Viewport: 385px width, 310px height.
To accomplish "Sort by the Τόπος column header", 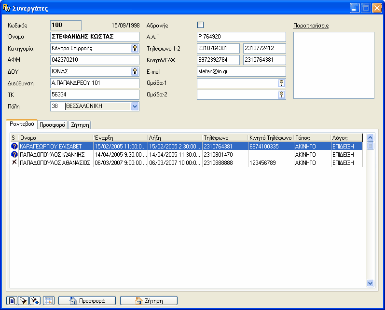I will click(x=312, y=138).
